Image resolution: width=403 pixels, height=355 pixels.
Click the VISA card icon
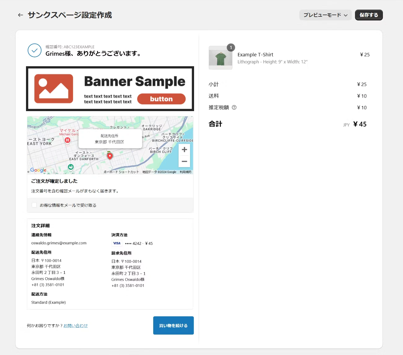coord(117,243)
